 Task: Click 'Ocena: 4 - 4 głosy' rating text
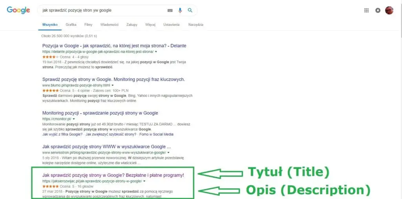pos(74,57)
